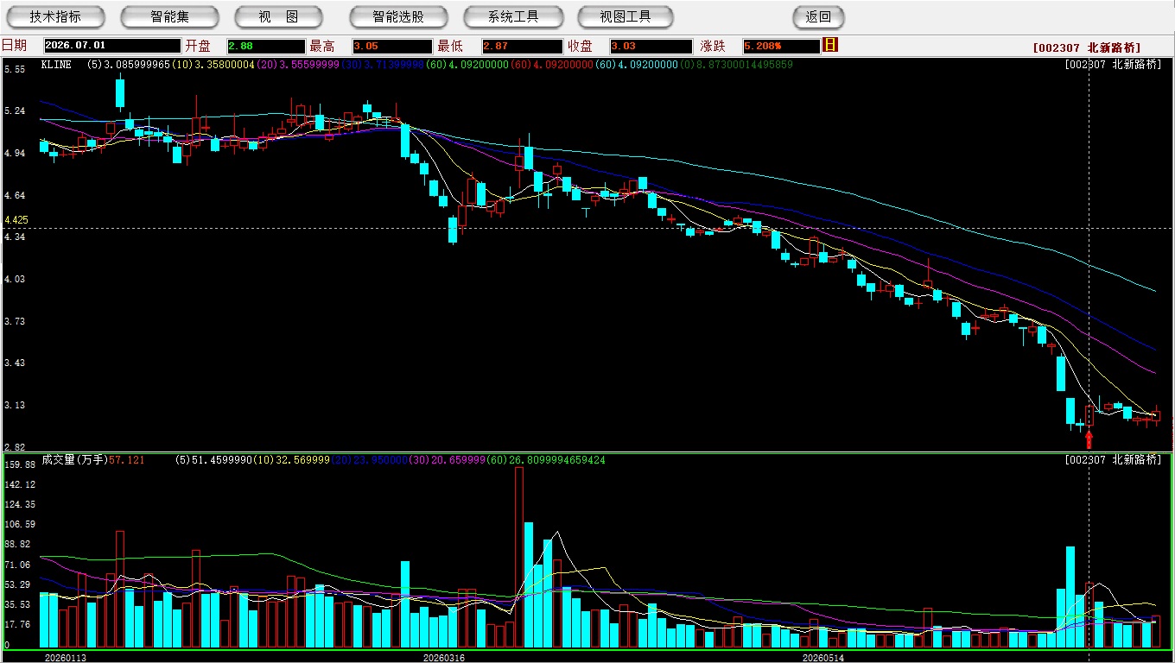Viewport: 1175px width, 663px height.
Task: Click the 20260113 date label
Action: click(66, 658)
